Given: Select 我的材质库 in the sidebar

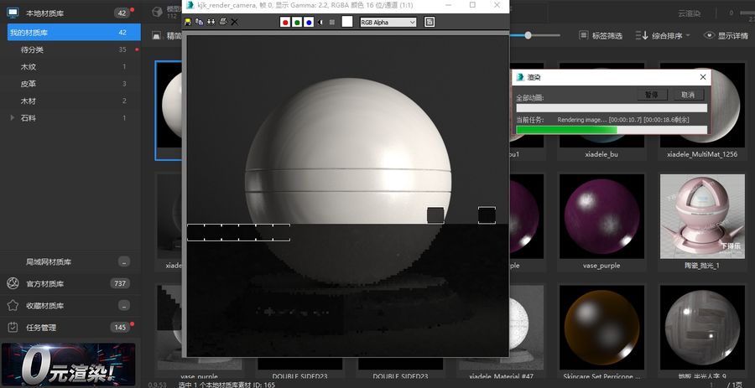Looking at the screenshot, I should pyautogui.click(x=74, y=32).
